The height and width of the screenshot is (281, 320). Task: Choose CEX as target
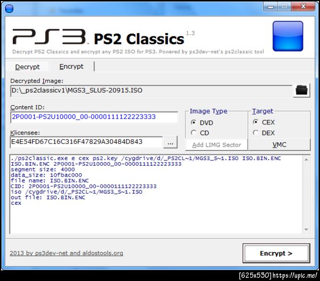[263, 122]
